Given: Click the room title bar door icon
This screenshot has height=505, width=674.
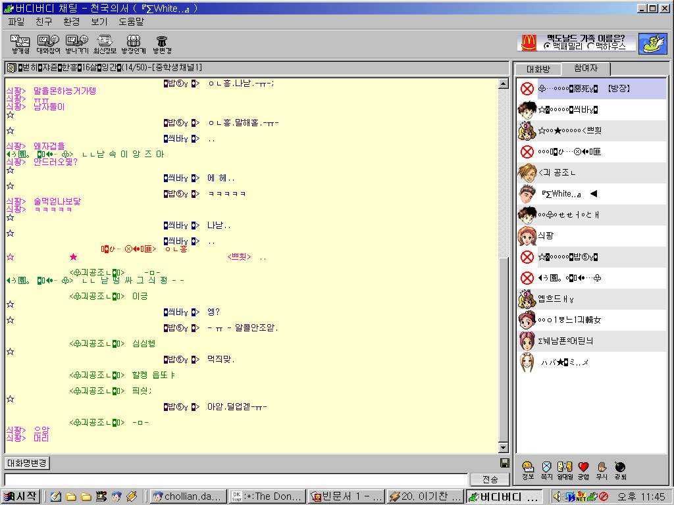Looking at the screenshot, I should point(12,68).
